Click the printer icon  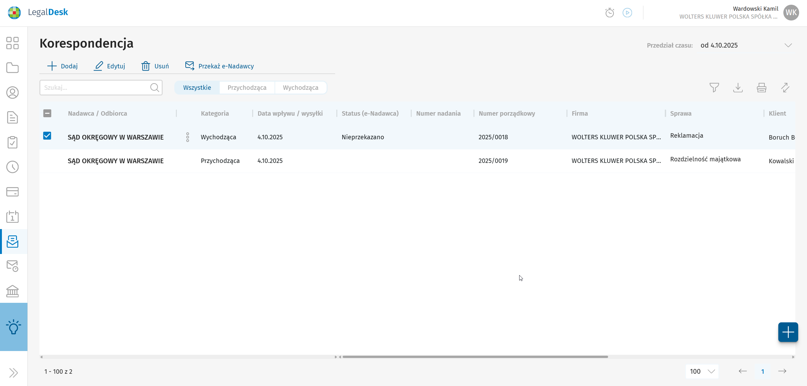[761, 88]
